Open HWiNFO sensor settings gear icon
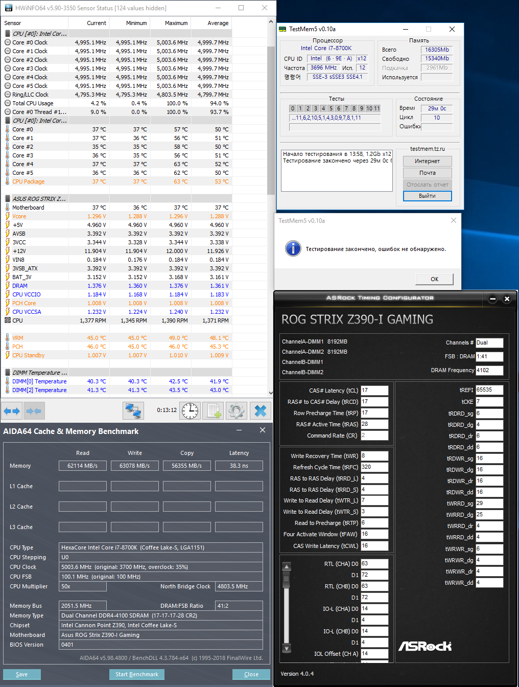The height and width of the screenshot is (687, 519). pos(236,410)
